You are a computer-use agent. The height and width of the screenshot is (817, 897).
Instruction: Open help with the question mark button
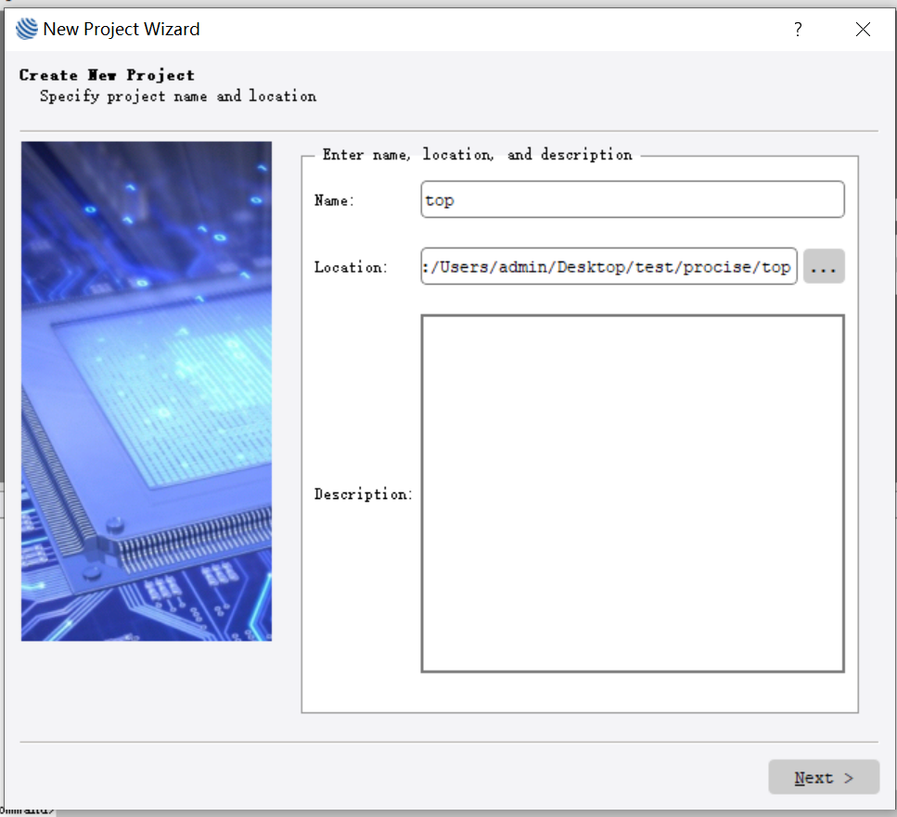798,30
